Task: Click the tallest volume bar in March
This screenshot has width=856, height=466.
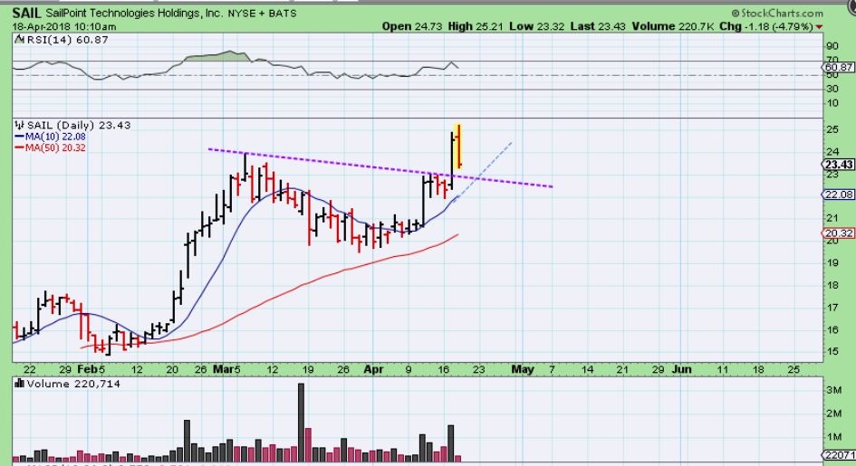Action: (x=301, y=422)
